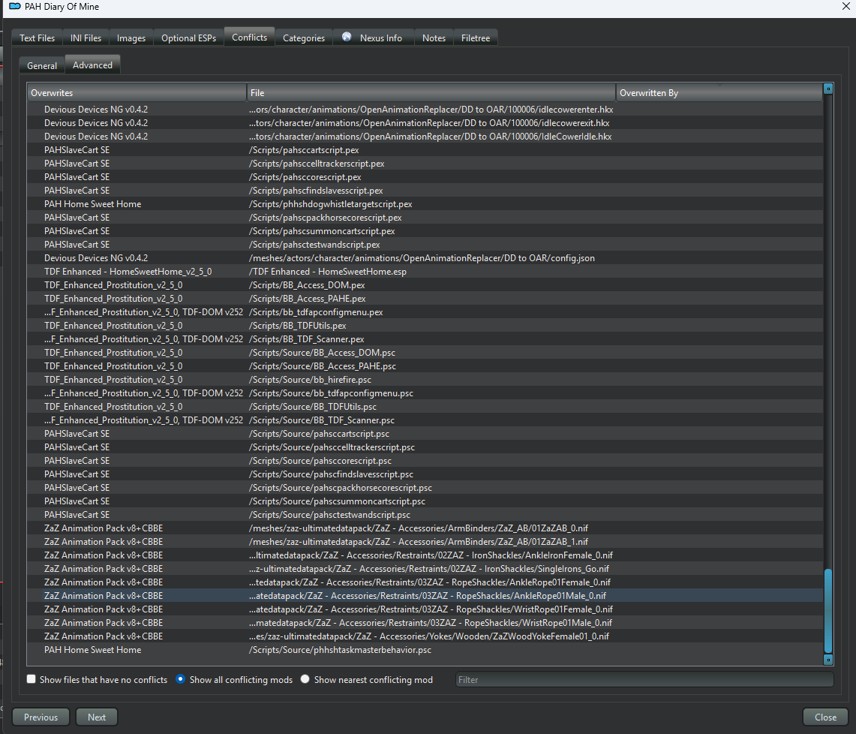
Task: Select the Advanced sub-tab
Action: coord(92,65)
